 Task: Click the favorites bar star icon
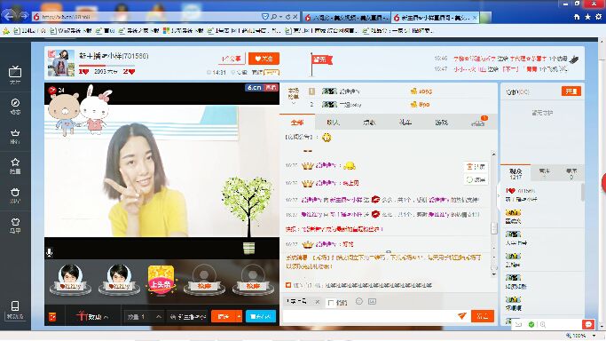click(6, 31)
